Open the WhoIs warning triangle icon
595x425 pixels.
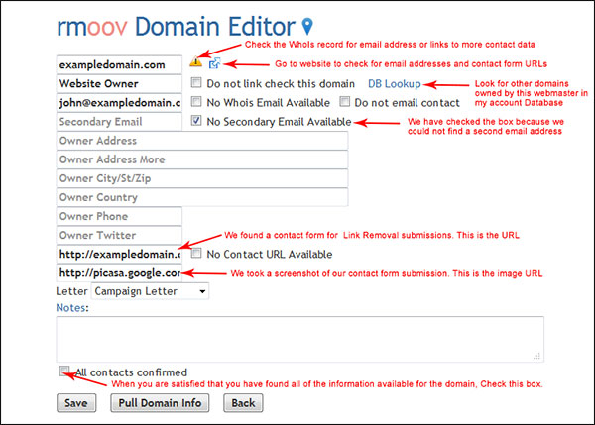(195, 61)
